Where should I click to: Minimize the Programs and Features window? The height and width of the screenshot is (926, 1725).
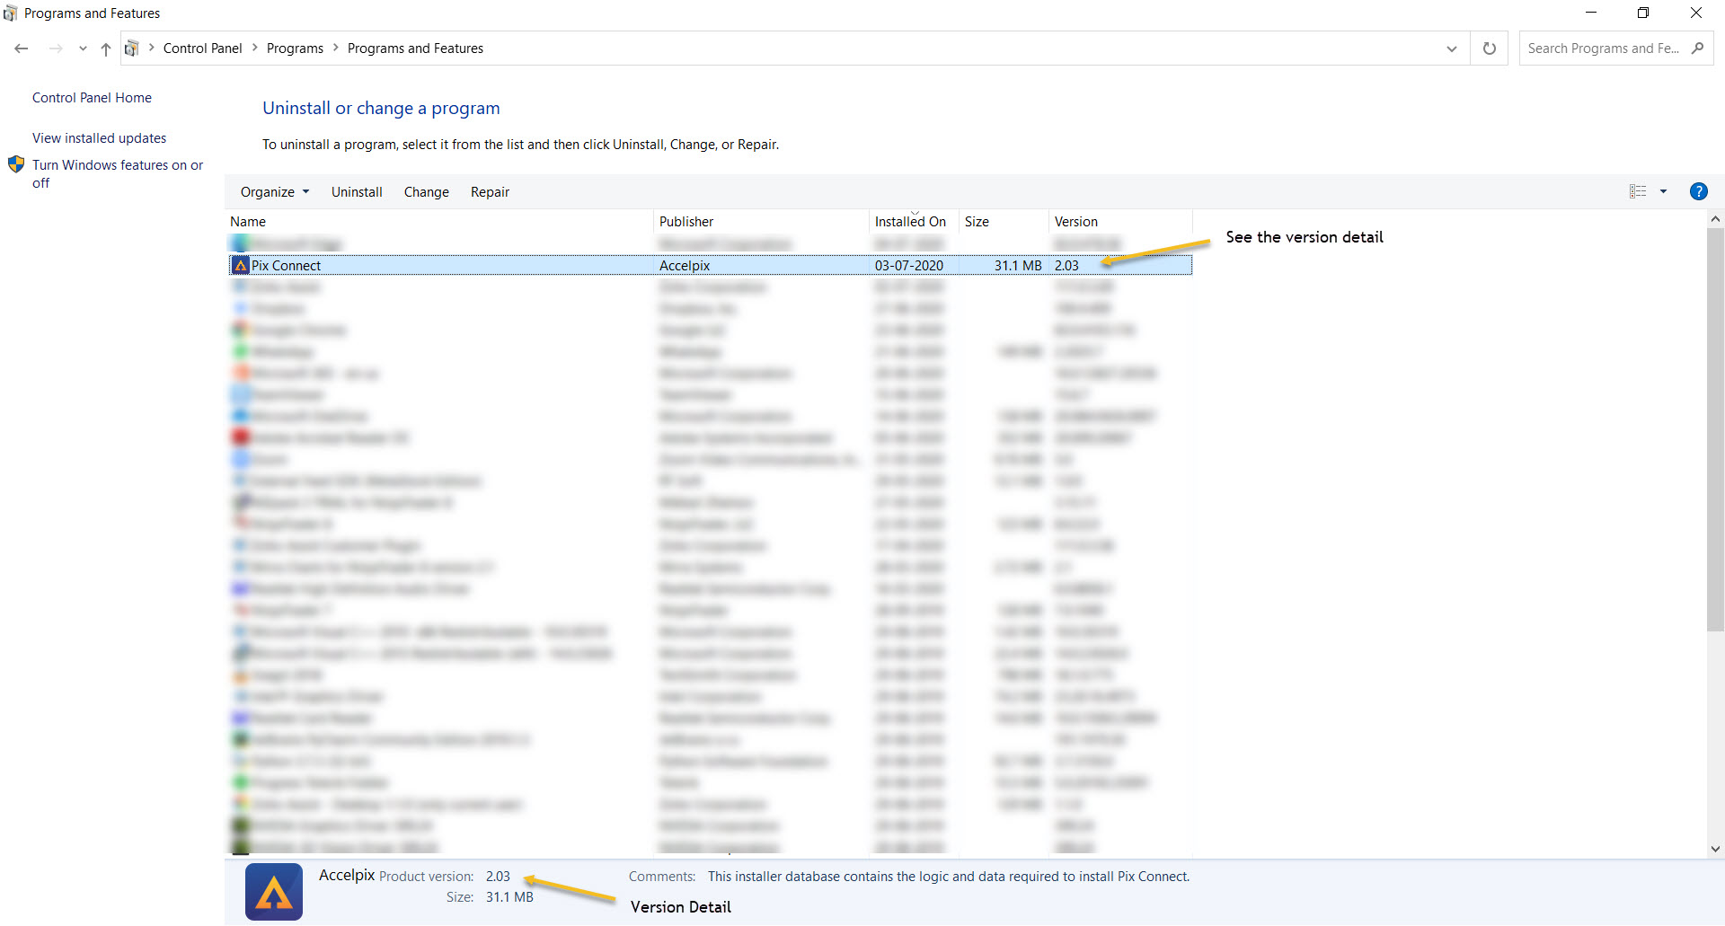point(1591,13)
